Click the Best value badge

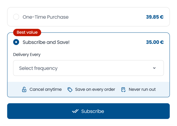(x=27, y=32)
